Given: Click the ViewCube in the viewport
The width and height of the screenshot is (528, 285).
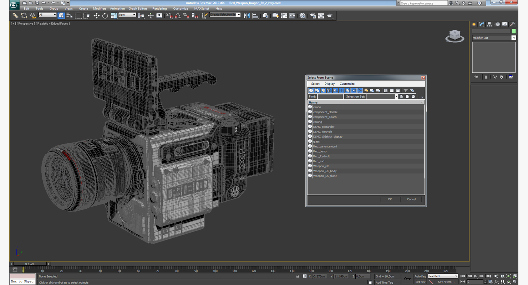Looking at the screenshot, I should coord(455,36).
